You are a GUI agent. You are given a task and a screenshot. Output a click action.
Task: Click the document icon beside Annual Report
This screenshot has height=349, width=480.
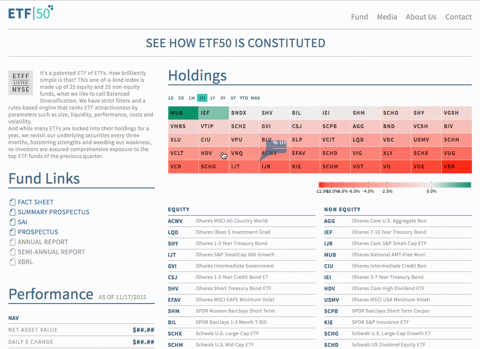tap(12, 242)
